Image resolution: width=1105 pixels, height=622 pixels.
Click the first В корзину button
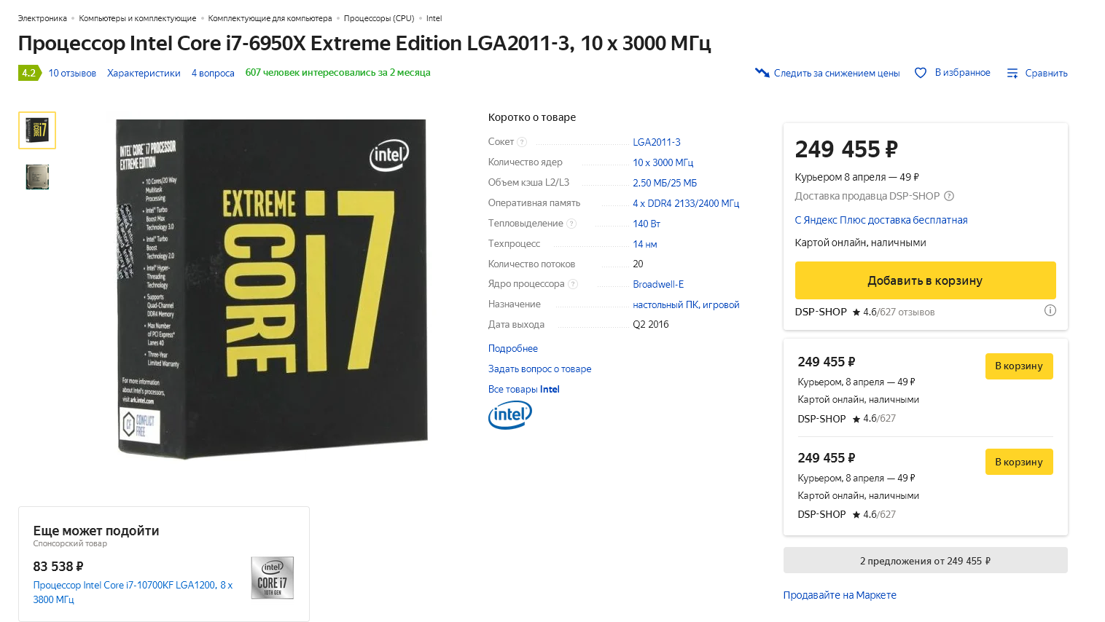click(1018, 366)
